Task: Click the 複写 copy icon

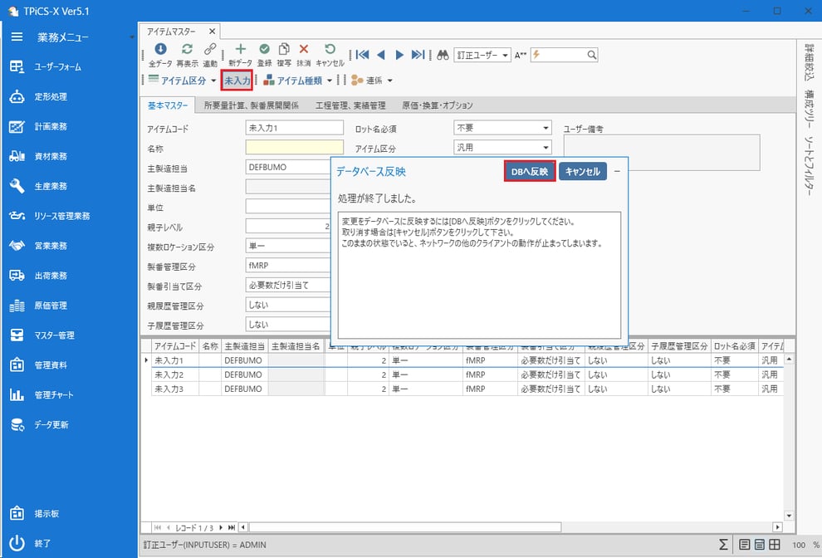Action: click(284, 51)
